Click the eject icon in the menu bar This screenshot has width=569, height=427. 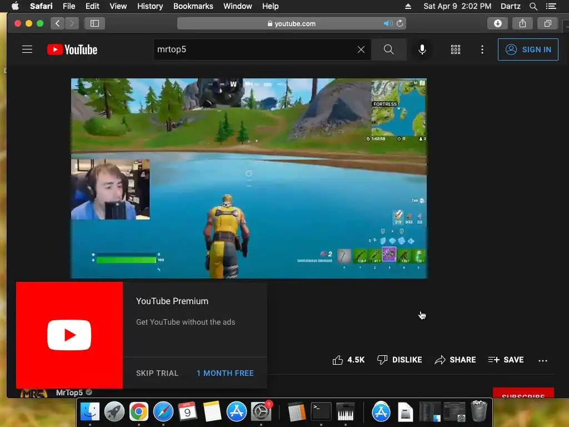point(408,6)
